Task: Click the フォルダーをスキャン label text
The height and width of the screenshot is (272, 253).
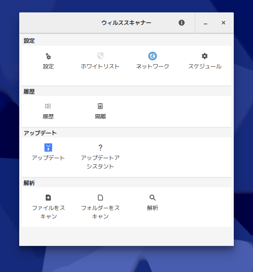Action: coord(100,212)
